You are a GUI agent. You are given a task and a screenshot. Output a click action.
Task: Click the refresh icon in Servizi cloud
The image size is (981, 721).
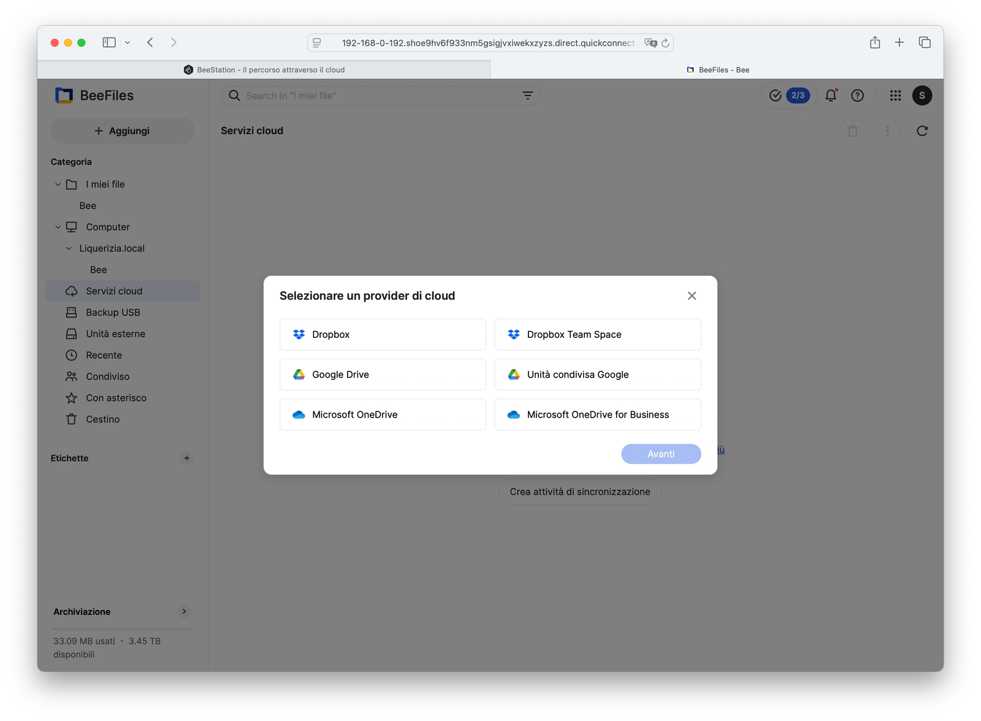pos(922,131)
